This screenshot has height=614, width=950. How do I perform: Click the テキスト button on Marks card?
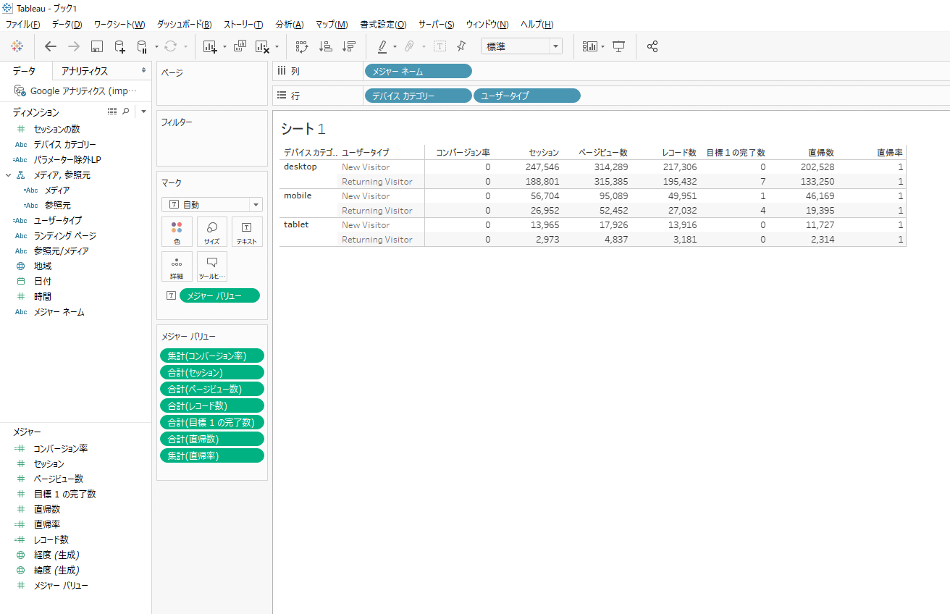tap(247, 232)
